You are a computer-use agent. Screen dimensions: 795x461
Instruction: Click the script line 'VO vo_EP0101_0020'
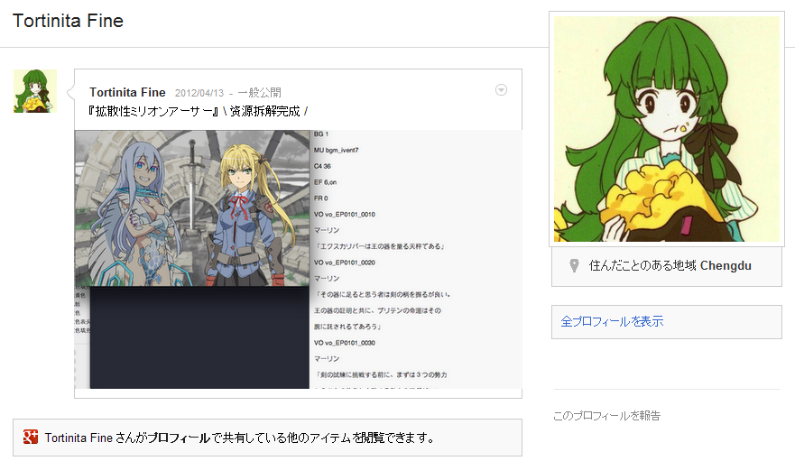pyautogui.click(x=345, y=263)
